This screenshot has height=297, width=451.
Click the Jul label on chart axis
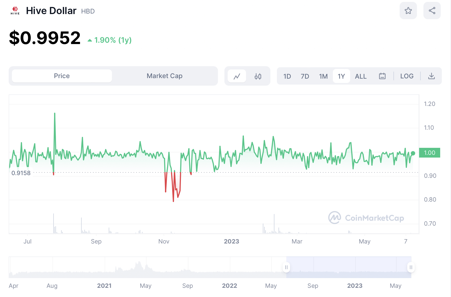point(27,241)
